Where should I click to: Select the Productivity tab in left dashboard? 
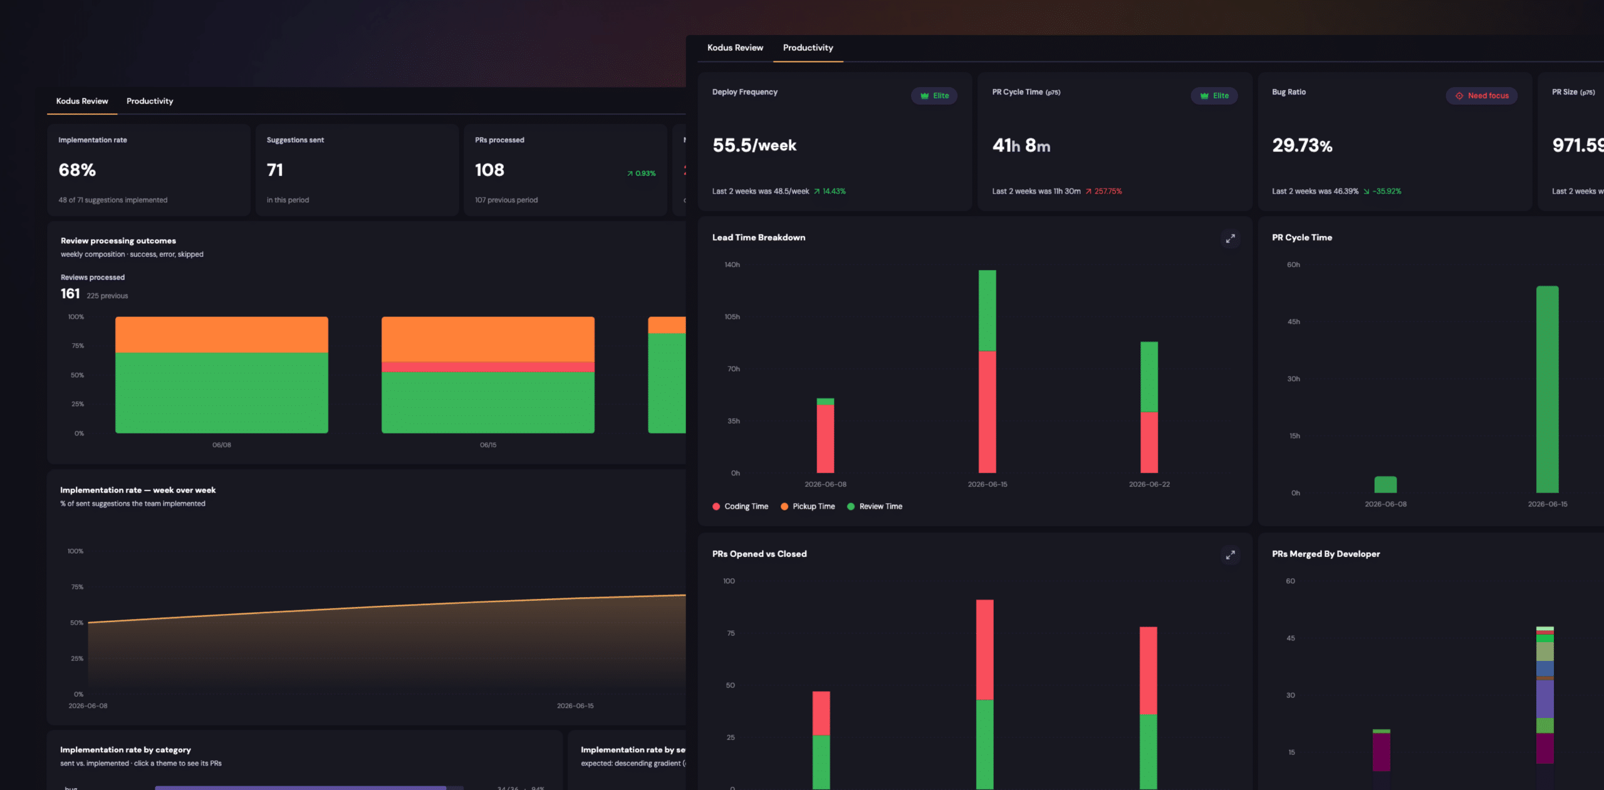coord(150,101)
